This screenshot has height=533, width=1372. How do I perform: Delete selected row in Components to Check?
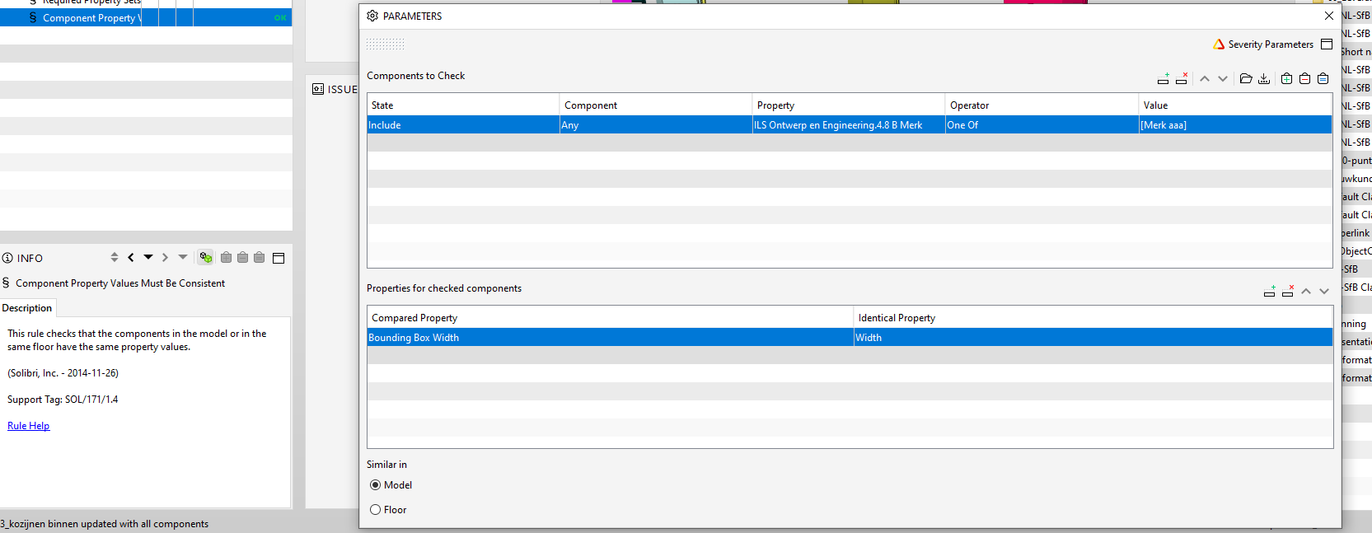1181,79
